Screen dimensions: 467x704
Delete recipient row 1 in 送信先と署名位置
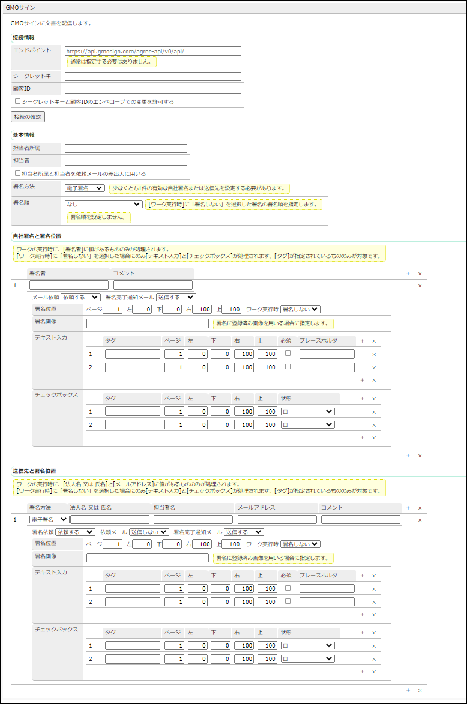pos(420,520)
